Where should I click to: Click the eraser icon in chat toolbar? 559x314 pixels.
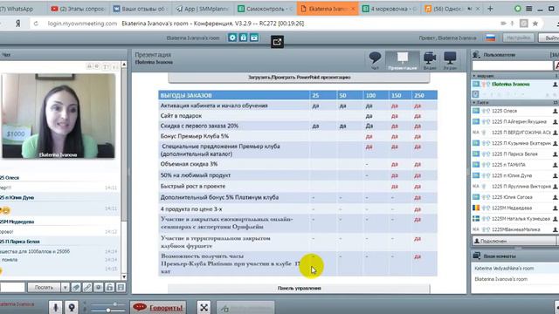(76, 287)
